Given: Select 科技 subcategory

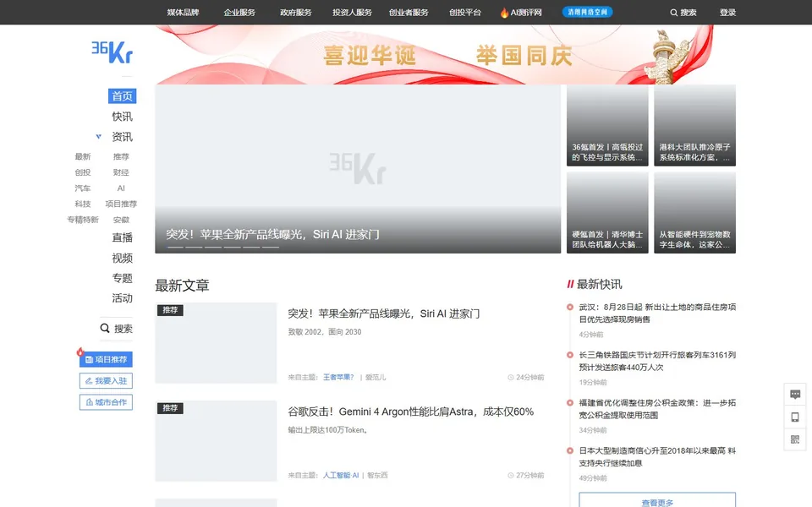Looking at the screenshot, I should (x=83, y=204).
